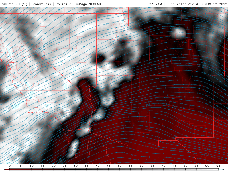This screenshot has height=171, width=228.
Task: Click the "15" value on the color scale
Action: pos(42,166)
